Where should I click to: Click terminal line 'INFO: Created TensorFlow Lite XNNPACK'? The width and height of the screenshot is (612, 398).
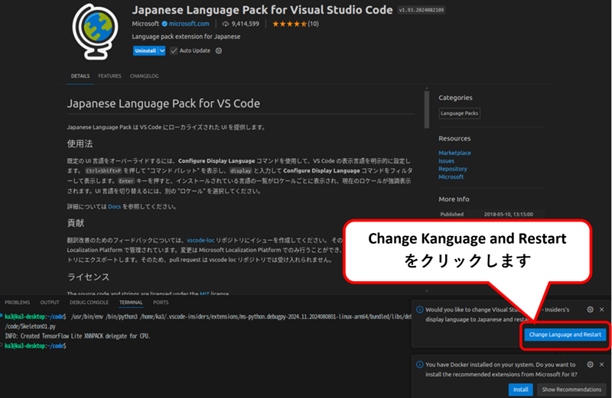pyautogui.click(x=78, y=336)
